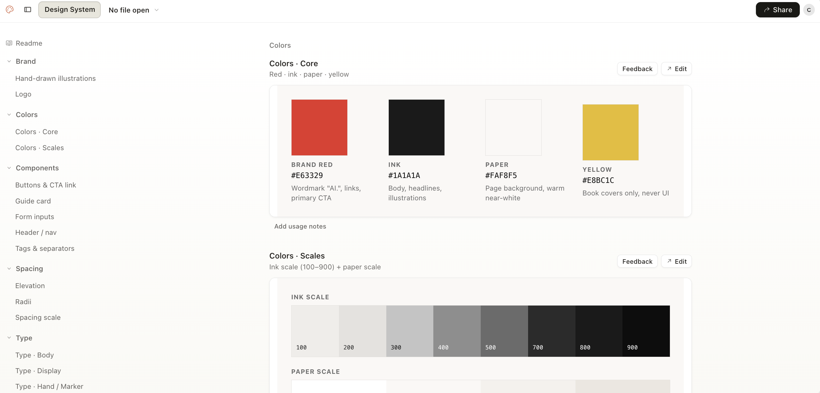Select the Paper near-white swatch

pos(513,128)
